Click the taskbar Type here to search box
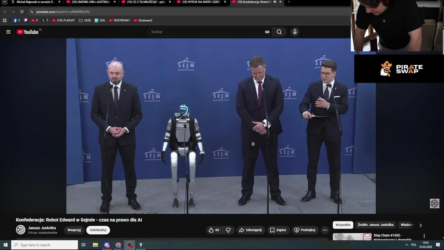 point(45,245)
